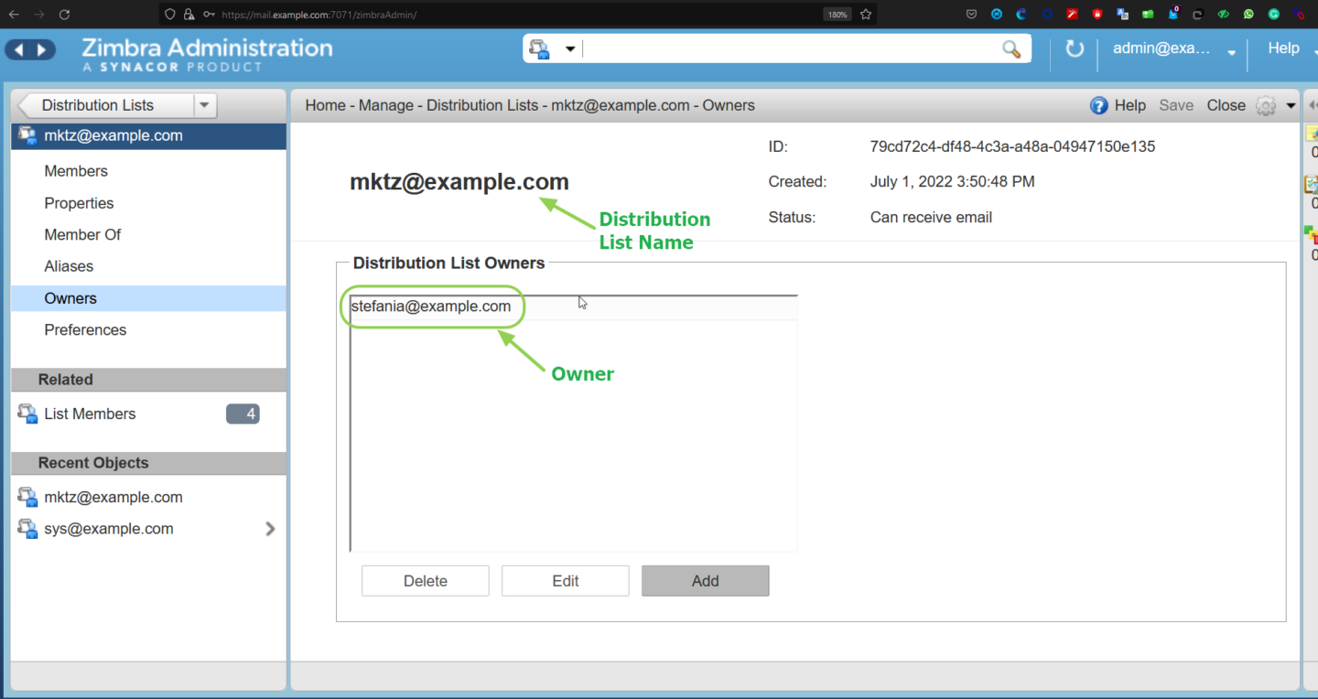
Task: Click into the Zimbra search input field
Action: click(x=790, y=49)
